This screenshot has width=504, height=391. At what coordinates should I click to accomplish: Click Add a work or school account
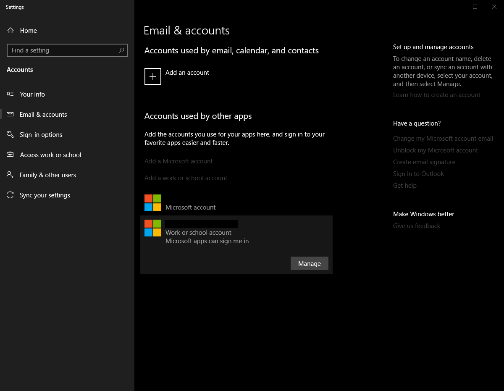[186, 178]
